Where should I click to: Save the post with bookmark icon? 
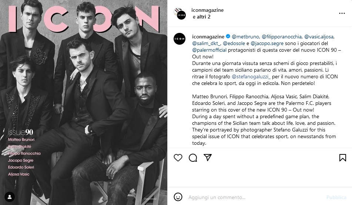[x=343, y=158]
